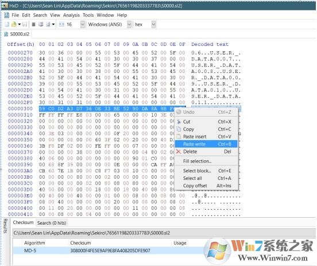
Task: Click the Open disk image toolbar icon
Action: click(x=48, y=25)
